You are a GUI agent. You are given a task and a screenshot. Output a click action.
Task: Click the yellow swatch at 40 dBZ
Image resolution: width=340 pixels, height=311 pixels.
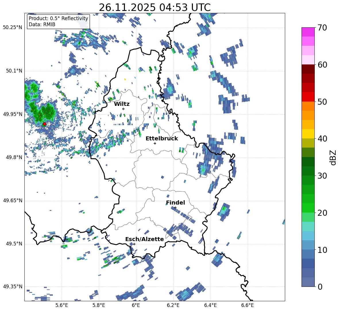tap(308, 134)
